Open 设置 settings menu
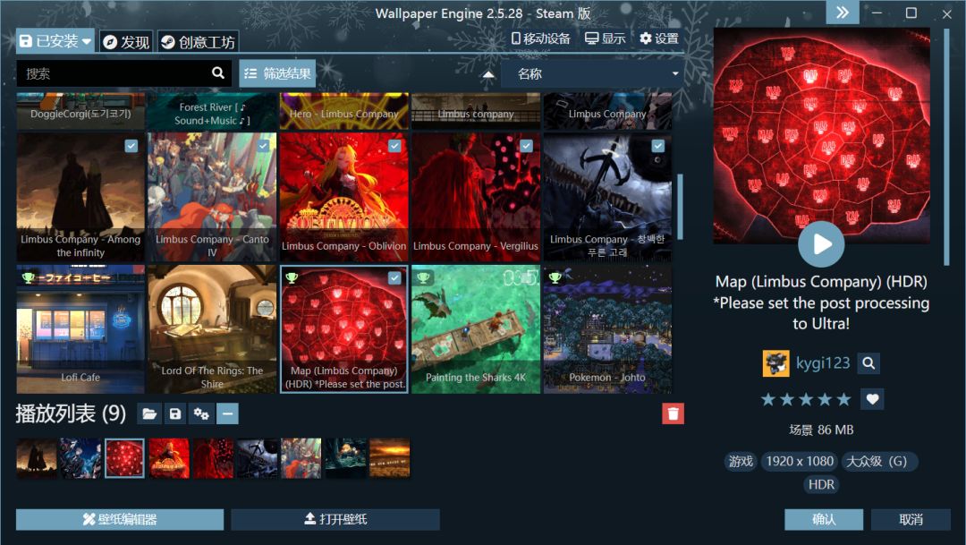966x545 pixels. pyautogui.click(x=658, y=38)
